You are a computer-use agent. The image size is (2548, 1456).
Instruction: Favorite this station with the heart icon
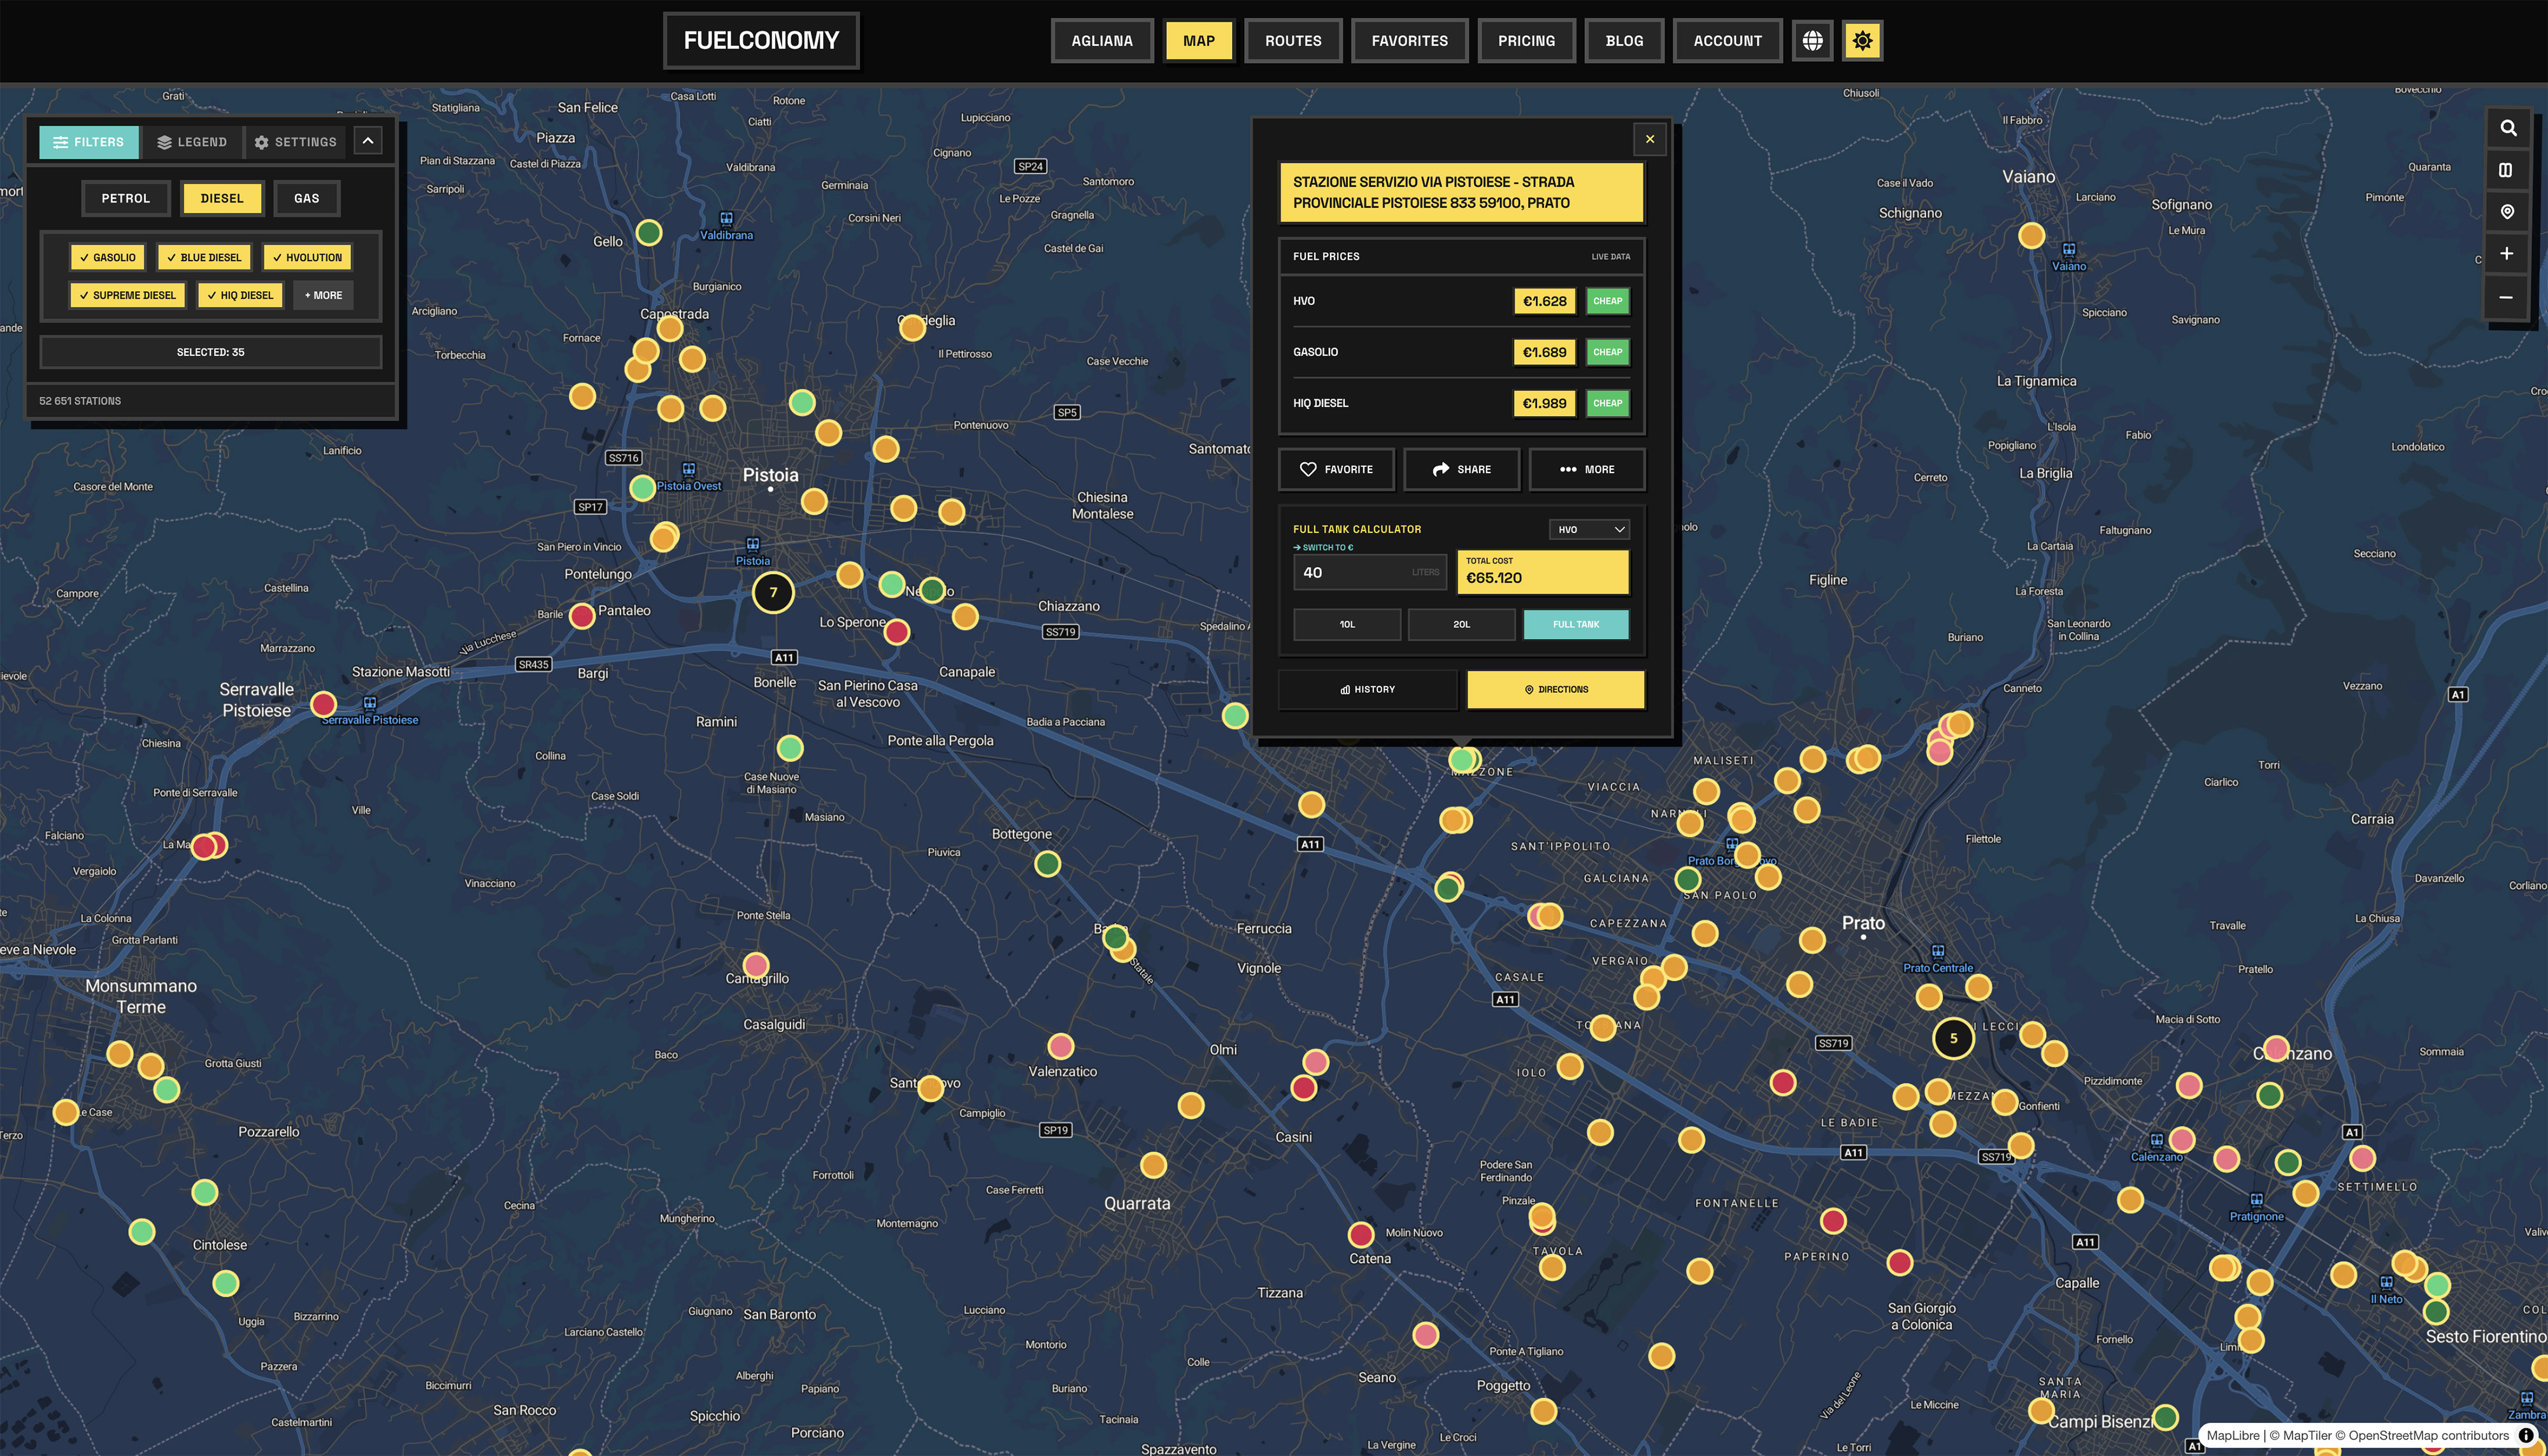[1336, 469]
